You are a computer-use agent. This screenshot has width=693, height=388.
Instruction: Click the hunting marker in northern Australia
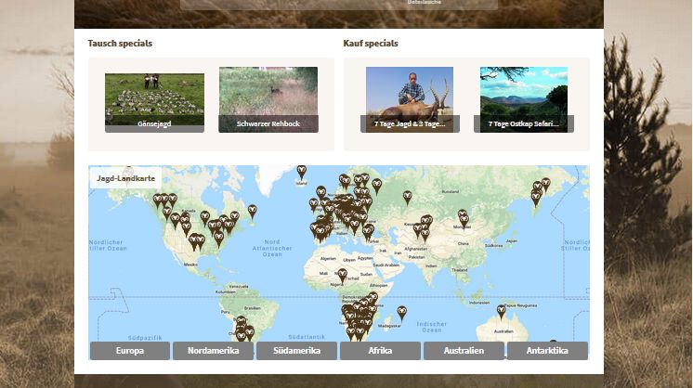(502, 311)
